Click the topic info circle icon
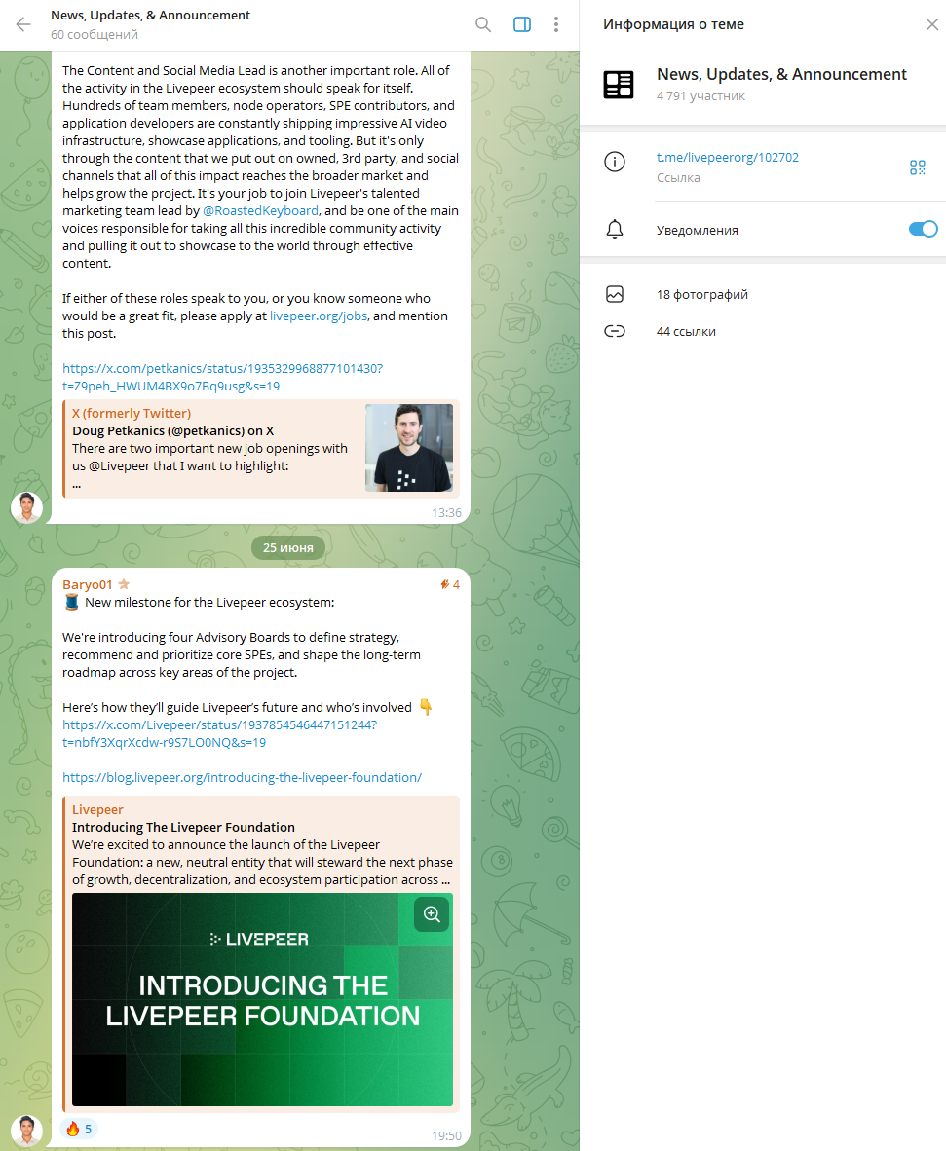The width and height of the screenshot is (946, 1151). click(x=615, y=162)
